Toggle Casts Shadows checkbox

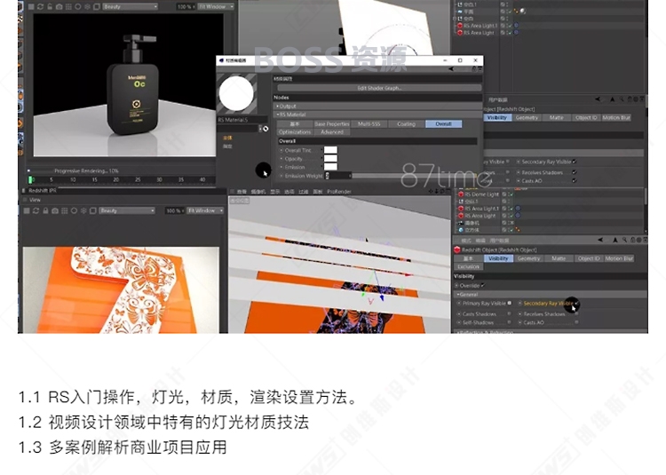510,313
